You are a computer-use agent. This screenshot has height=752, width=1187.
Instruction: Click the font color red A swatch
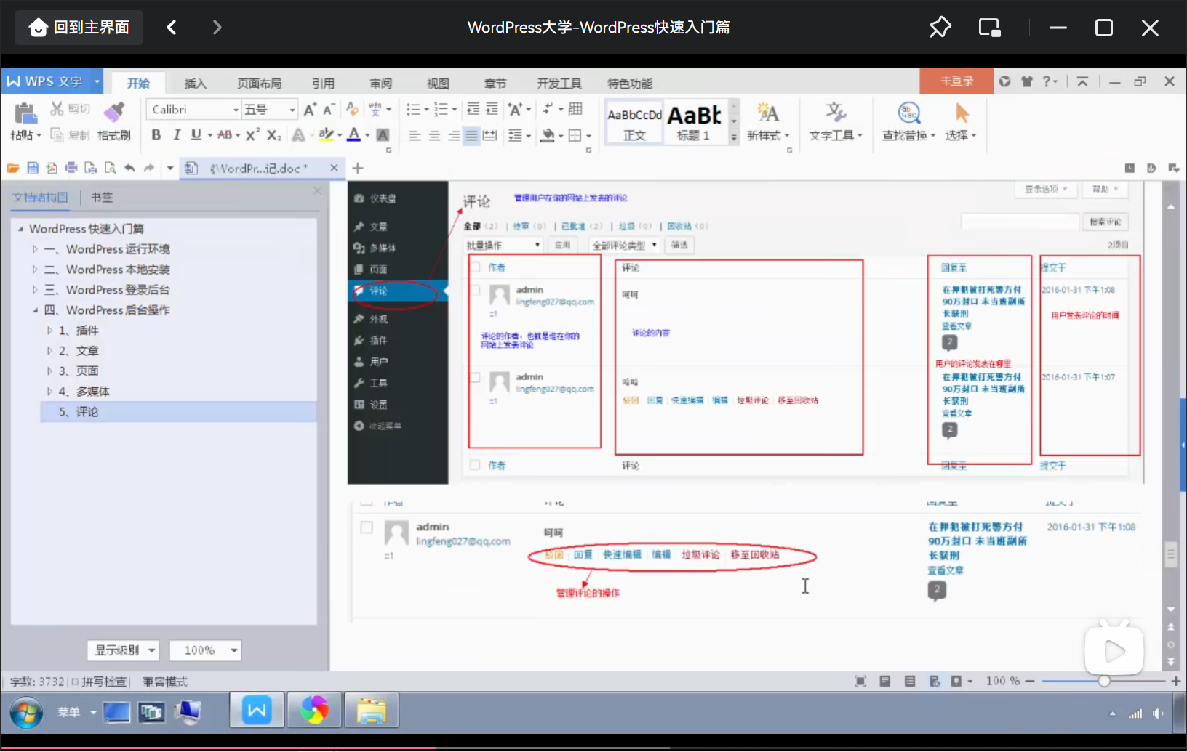click(353, 134)
